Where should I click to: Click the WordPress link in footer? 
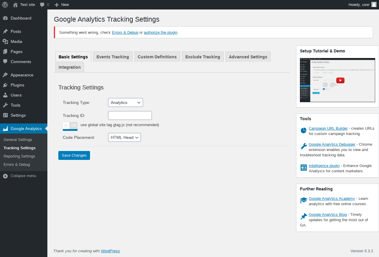pyautogui.click(x=110, y=251)
